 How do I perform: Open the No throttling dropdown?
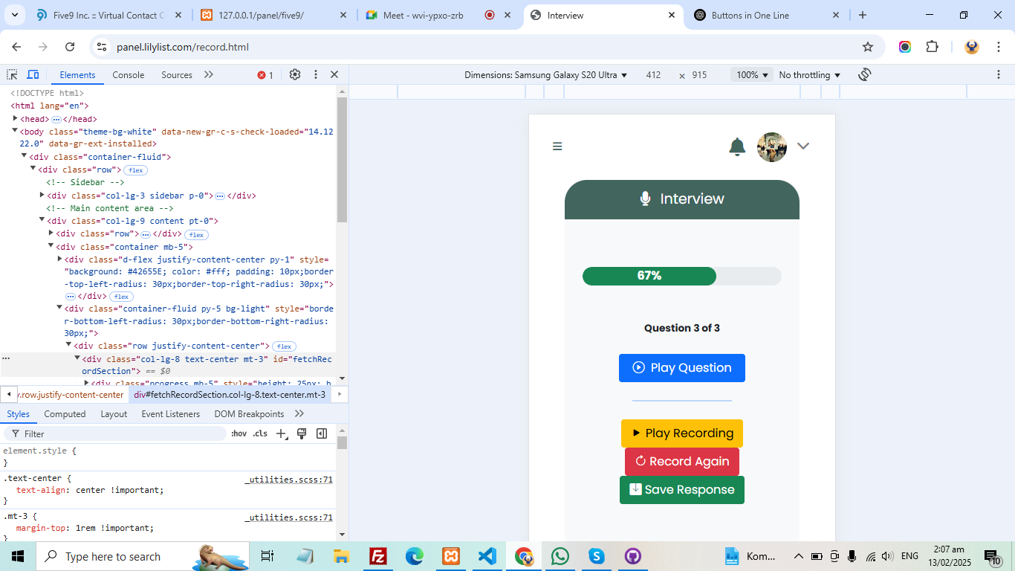pos(809,75)
